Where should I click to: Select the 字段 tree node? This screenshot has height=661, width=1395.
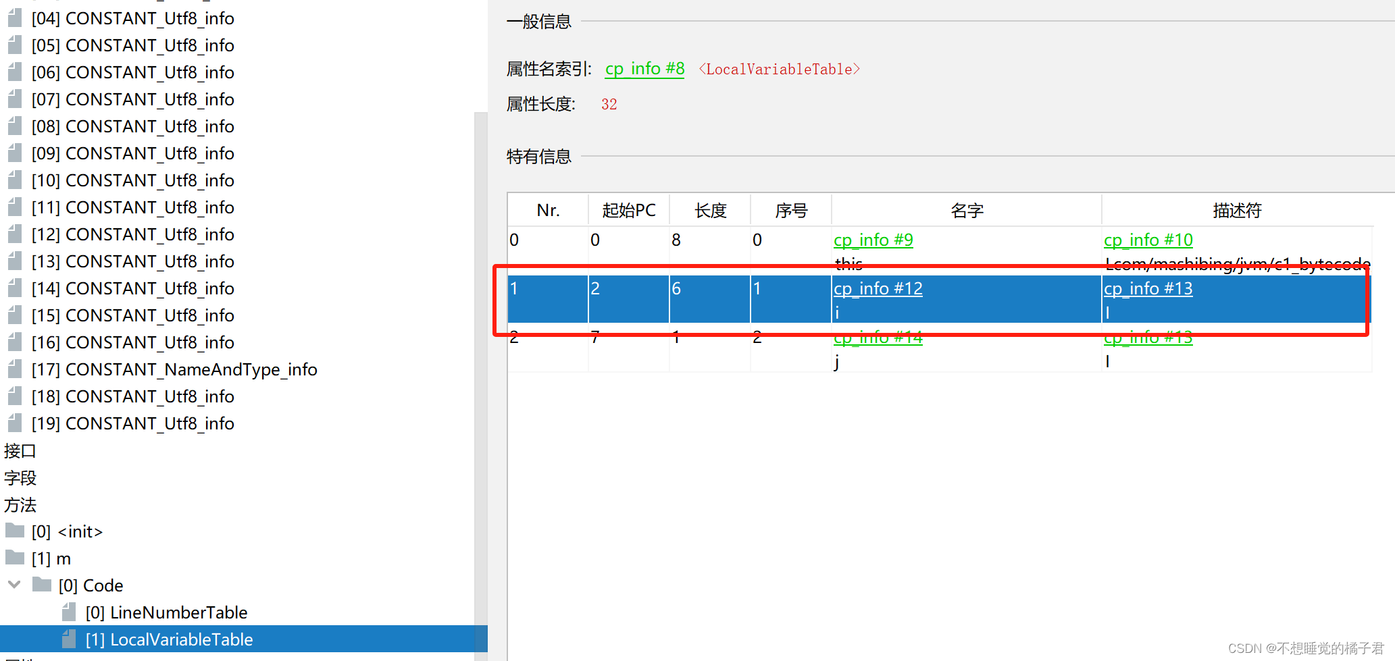[x=20, y=477]
